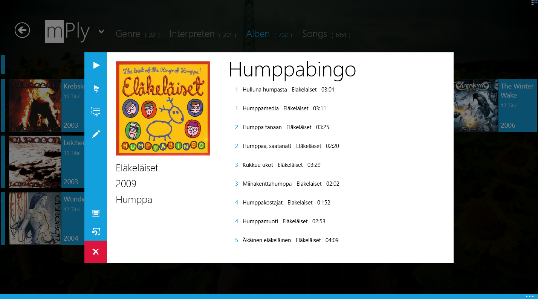Screen dimensions: 538x299
Task: Click the back arrow button
Action: tap(22, 31)
